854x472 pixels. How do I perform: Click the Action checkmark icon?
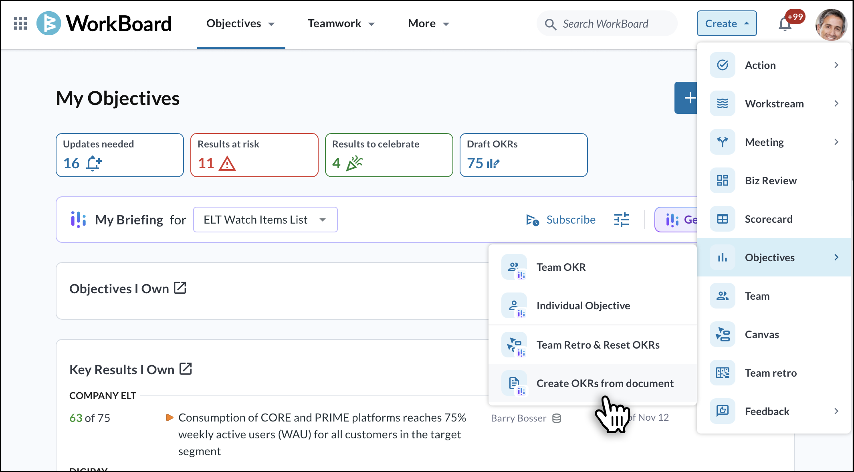coord(723,65)
